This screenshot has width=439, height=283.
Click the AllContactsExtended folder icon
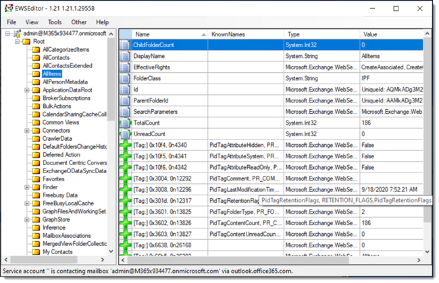pyautogui.click(x=36, y=66)
